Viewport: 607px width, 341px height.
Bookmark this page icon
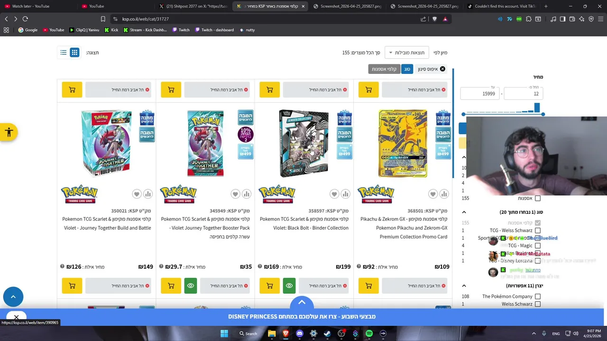[103, 19]
